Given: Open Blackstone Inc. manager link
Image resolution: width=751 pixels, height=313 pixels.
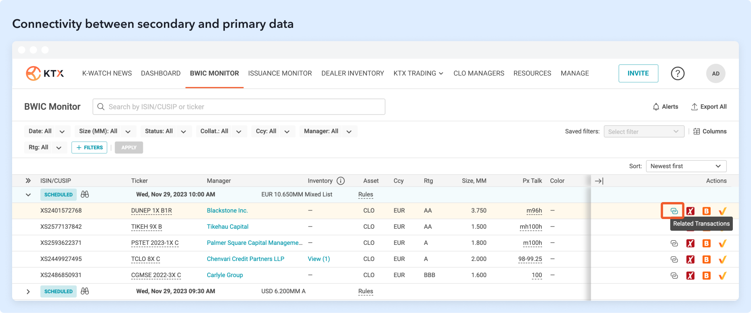Looking at the screenshot, I should (x=227, y=211).
